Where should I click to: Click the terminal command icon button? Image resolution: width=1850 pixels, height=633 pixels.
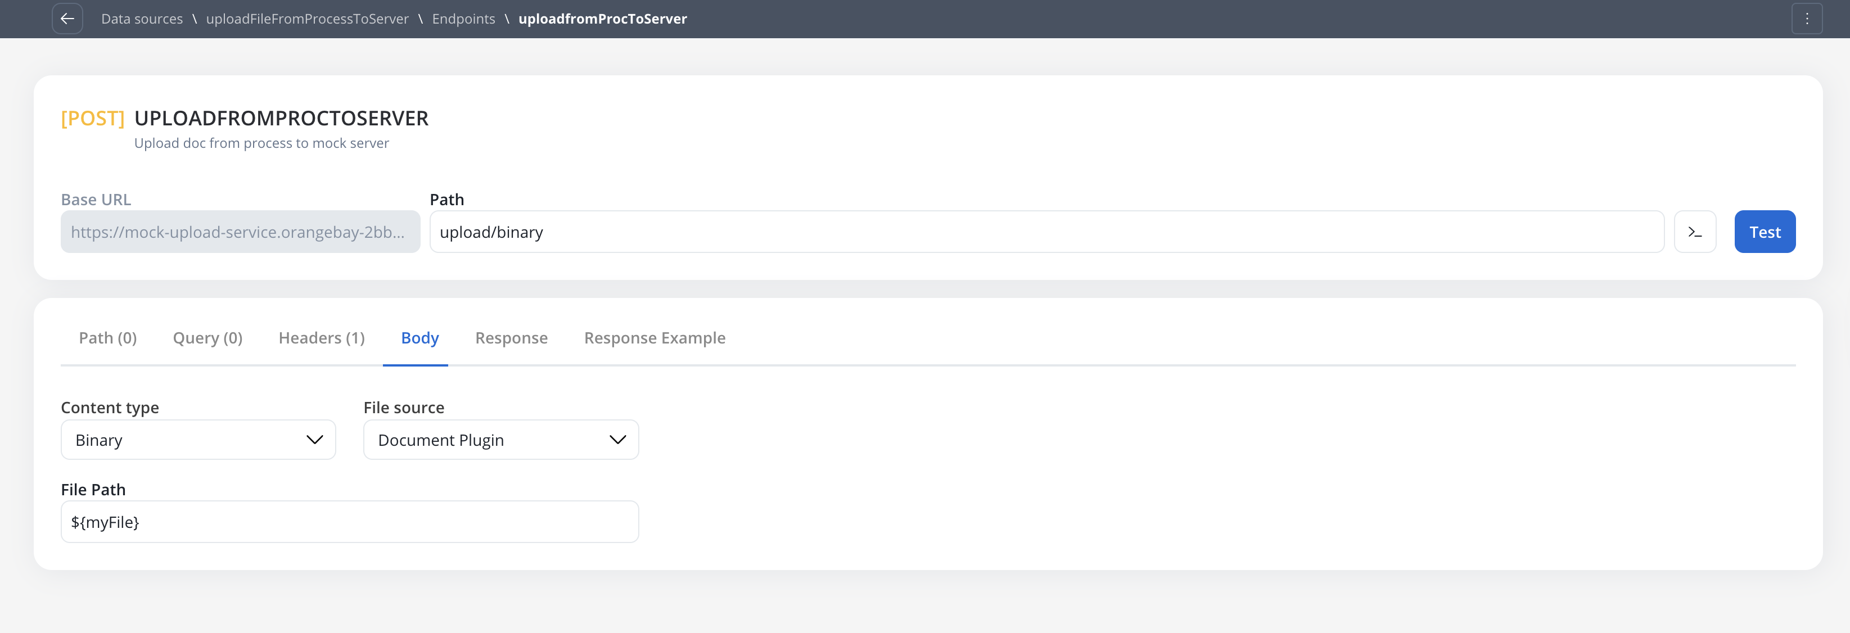1695,232
